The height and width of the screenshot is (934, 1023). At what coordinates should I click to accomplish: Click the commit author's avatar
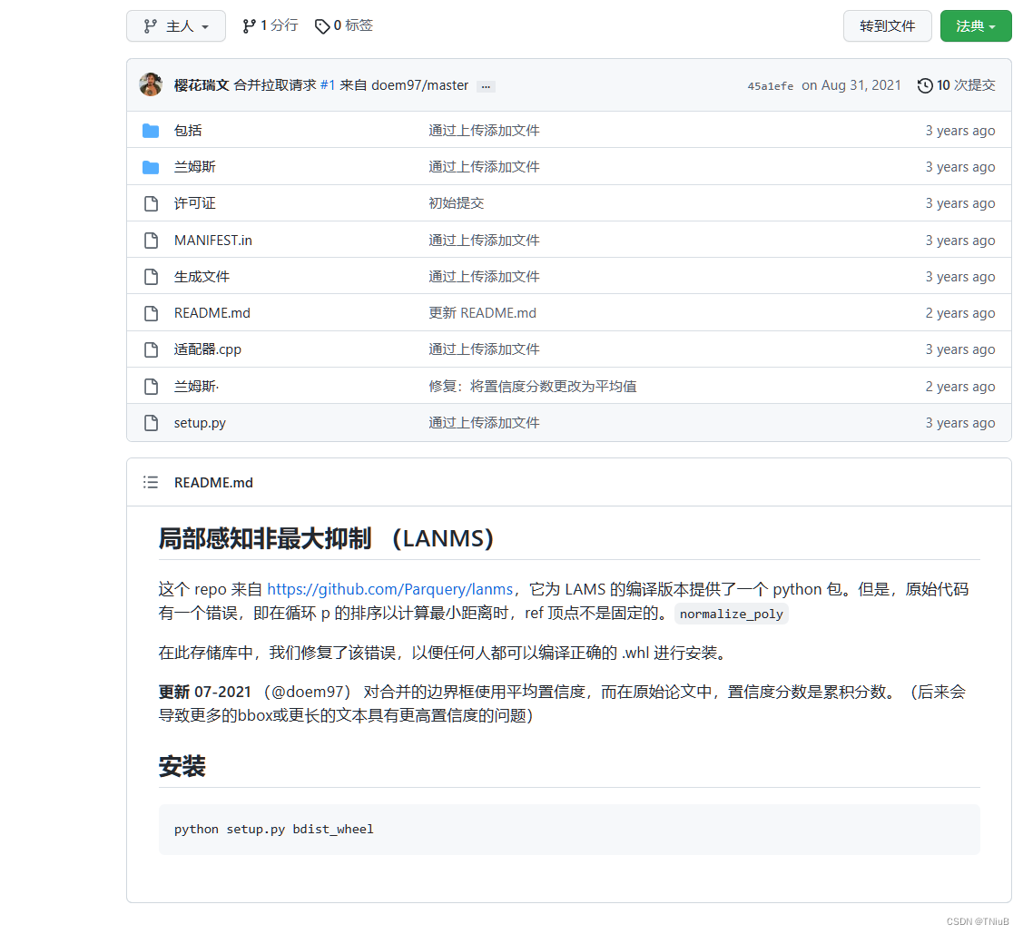150,84
